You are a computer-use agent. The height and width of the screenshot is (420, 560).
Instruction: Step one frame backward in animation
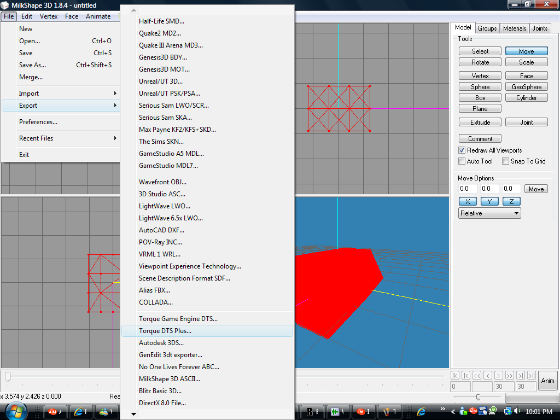coord(488,375)
